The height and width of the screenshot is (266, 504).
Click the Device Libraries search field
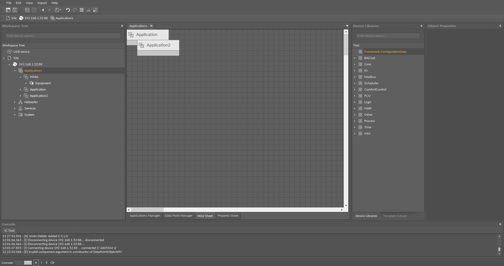(388, 36)
